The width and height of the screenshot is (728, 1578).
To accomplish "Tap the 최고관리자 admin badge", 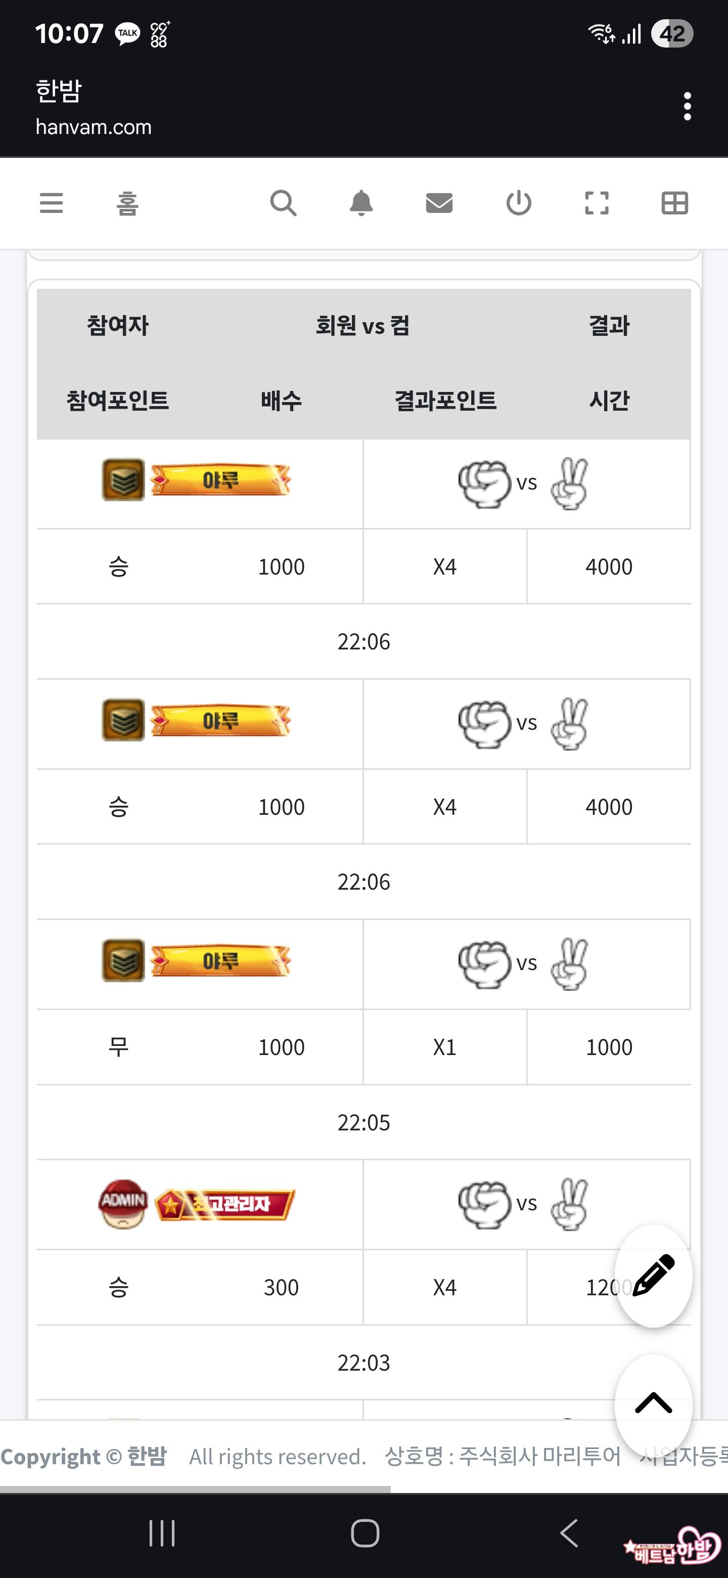I will click(225, 1204).
